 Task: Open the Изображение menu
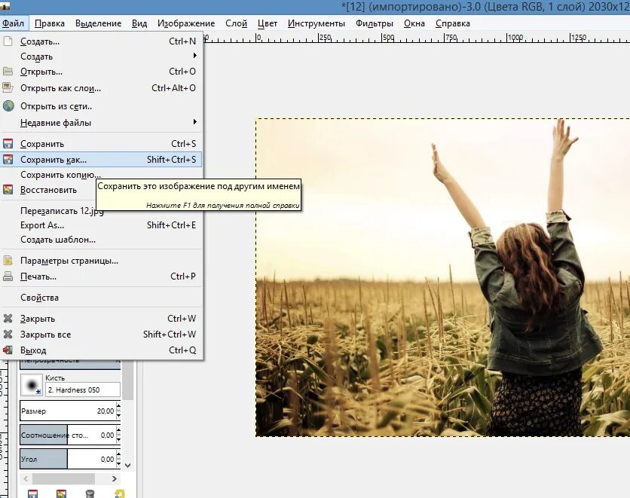[186, 23]
